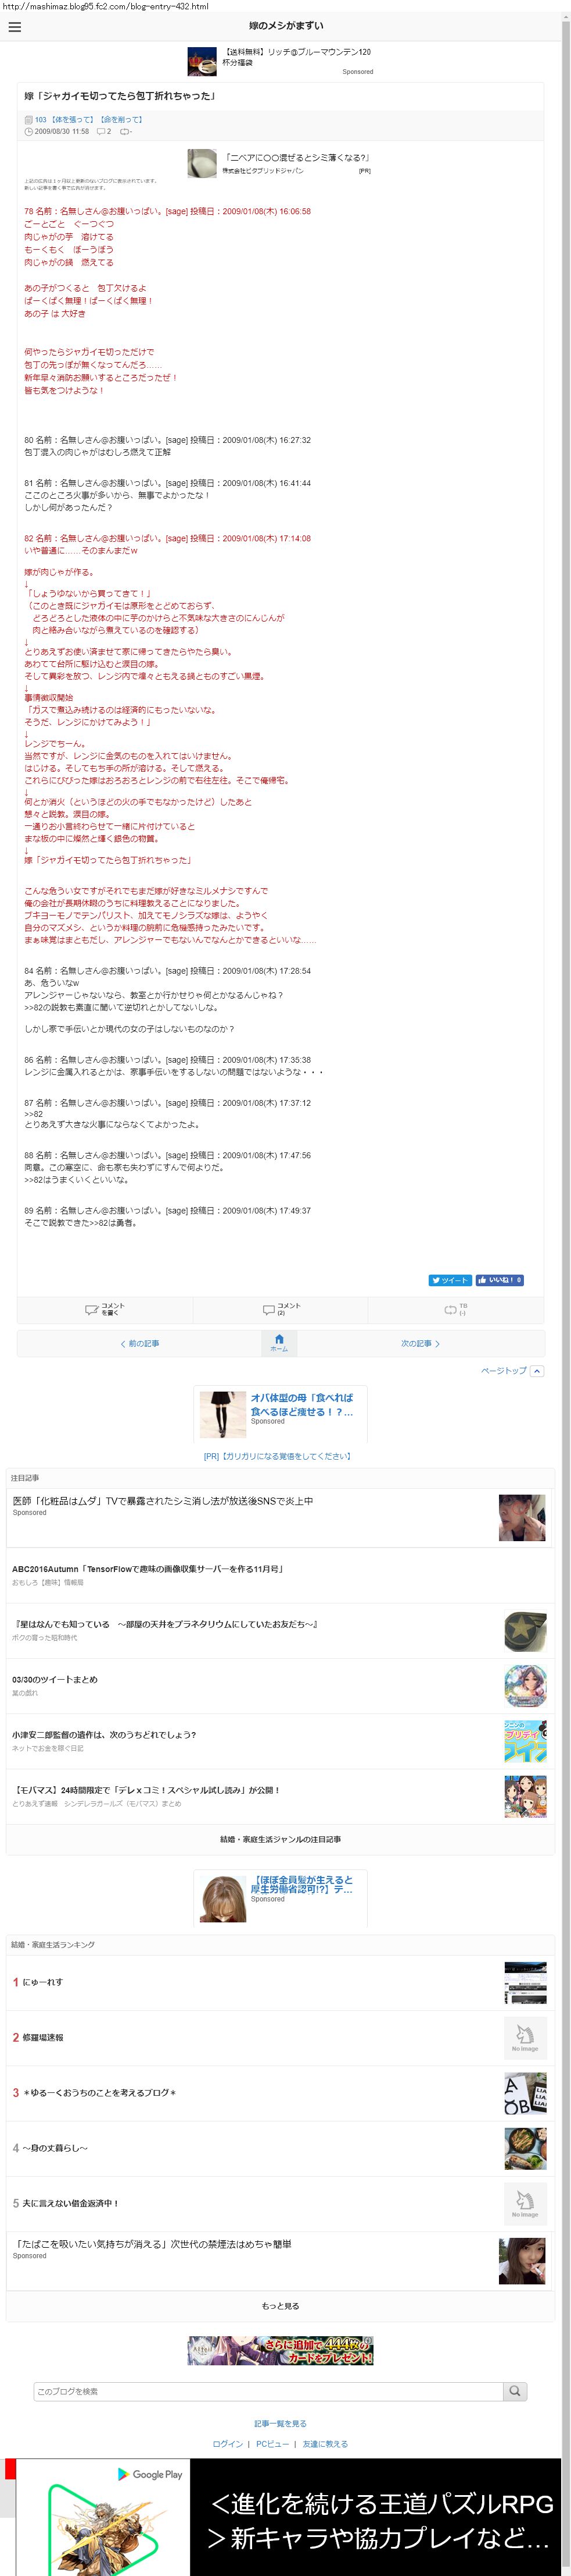571x2576 pixels.
Task: Click the Facebook like button
Action: pyautogui.click(x=500, y=1280)
